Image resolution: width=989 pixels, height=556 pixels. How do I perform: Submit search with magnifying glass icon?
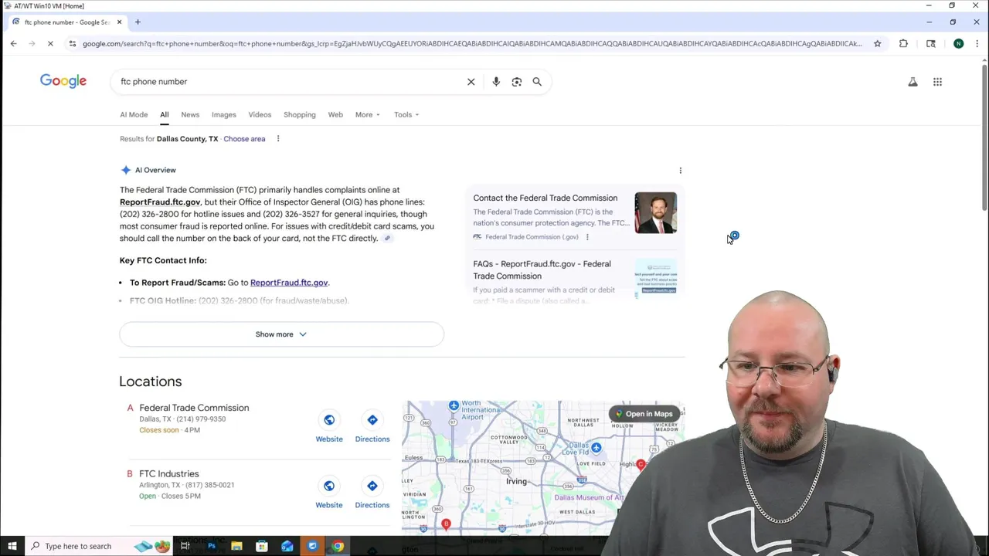tap(537, 82)
